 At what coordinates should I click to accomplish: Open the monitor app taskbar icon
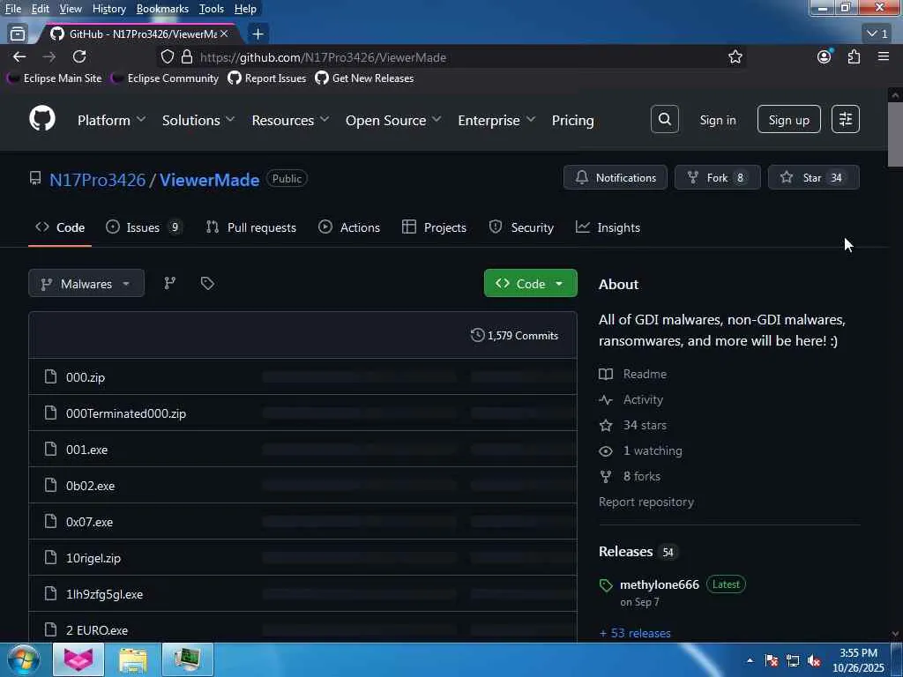click(x=188, y=659)
